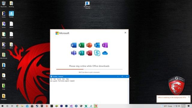Select the Adobe folder on desktop
Image resolution: width=192 pixels, height=108 pixels.
pyautogui.click(x=4, y=14)
